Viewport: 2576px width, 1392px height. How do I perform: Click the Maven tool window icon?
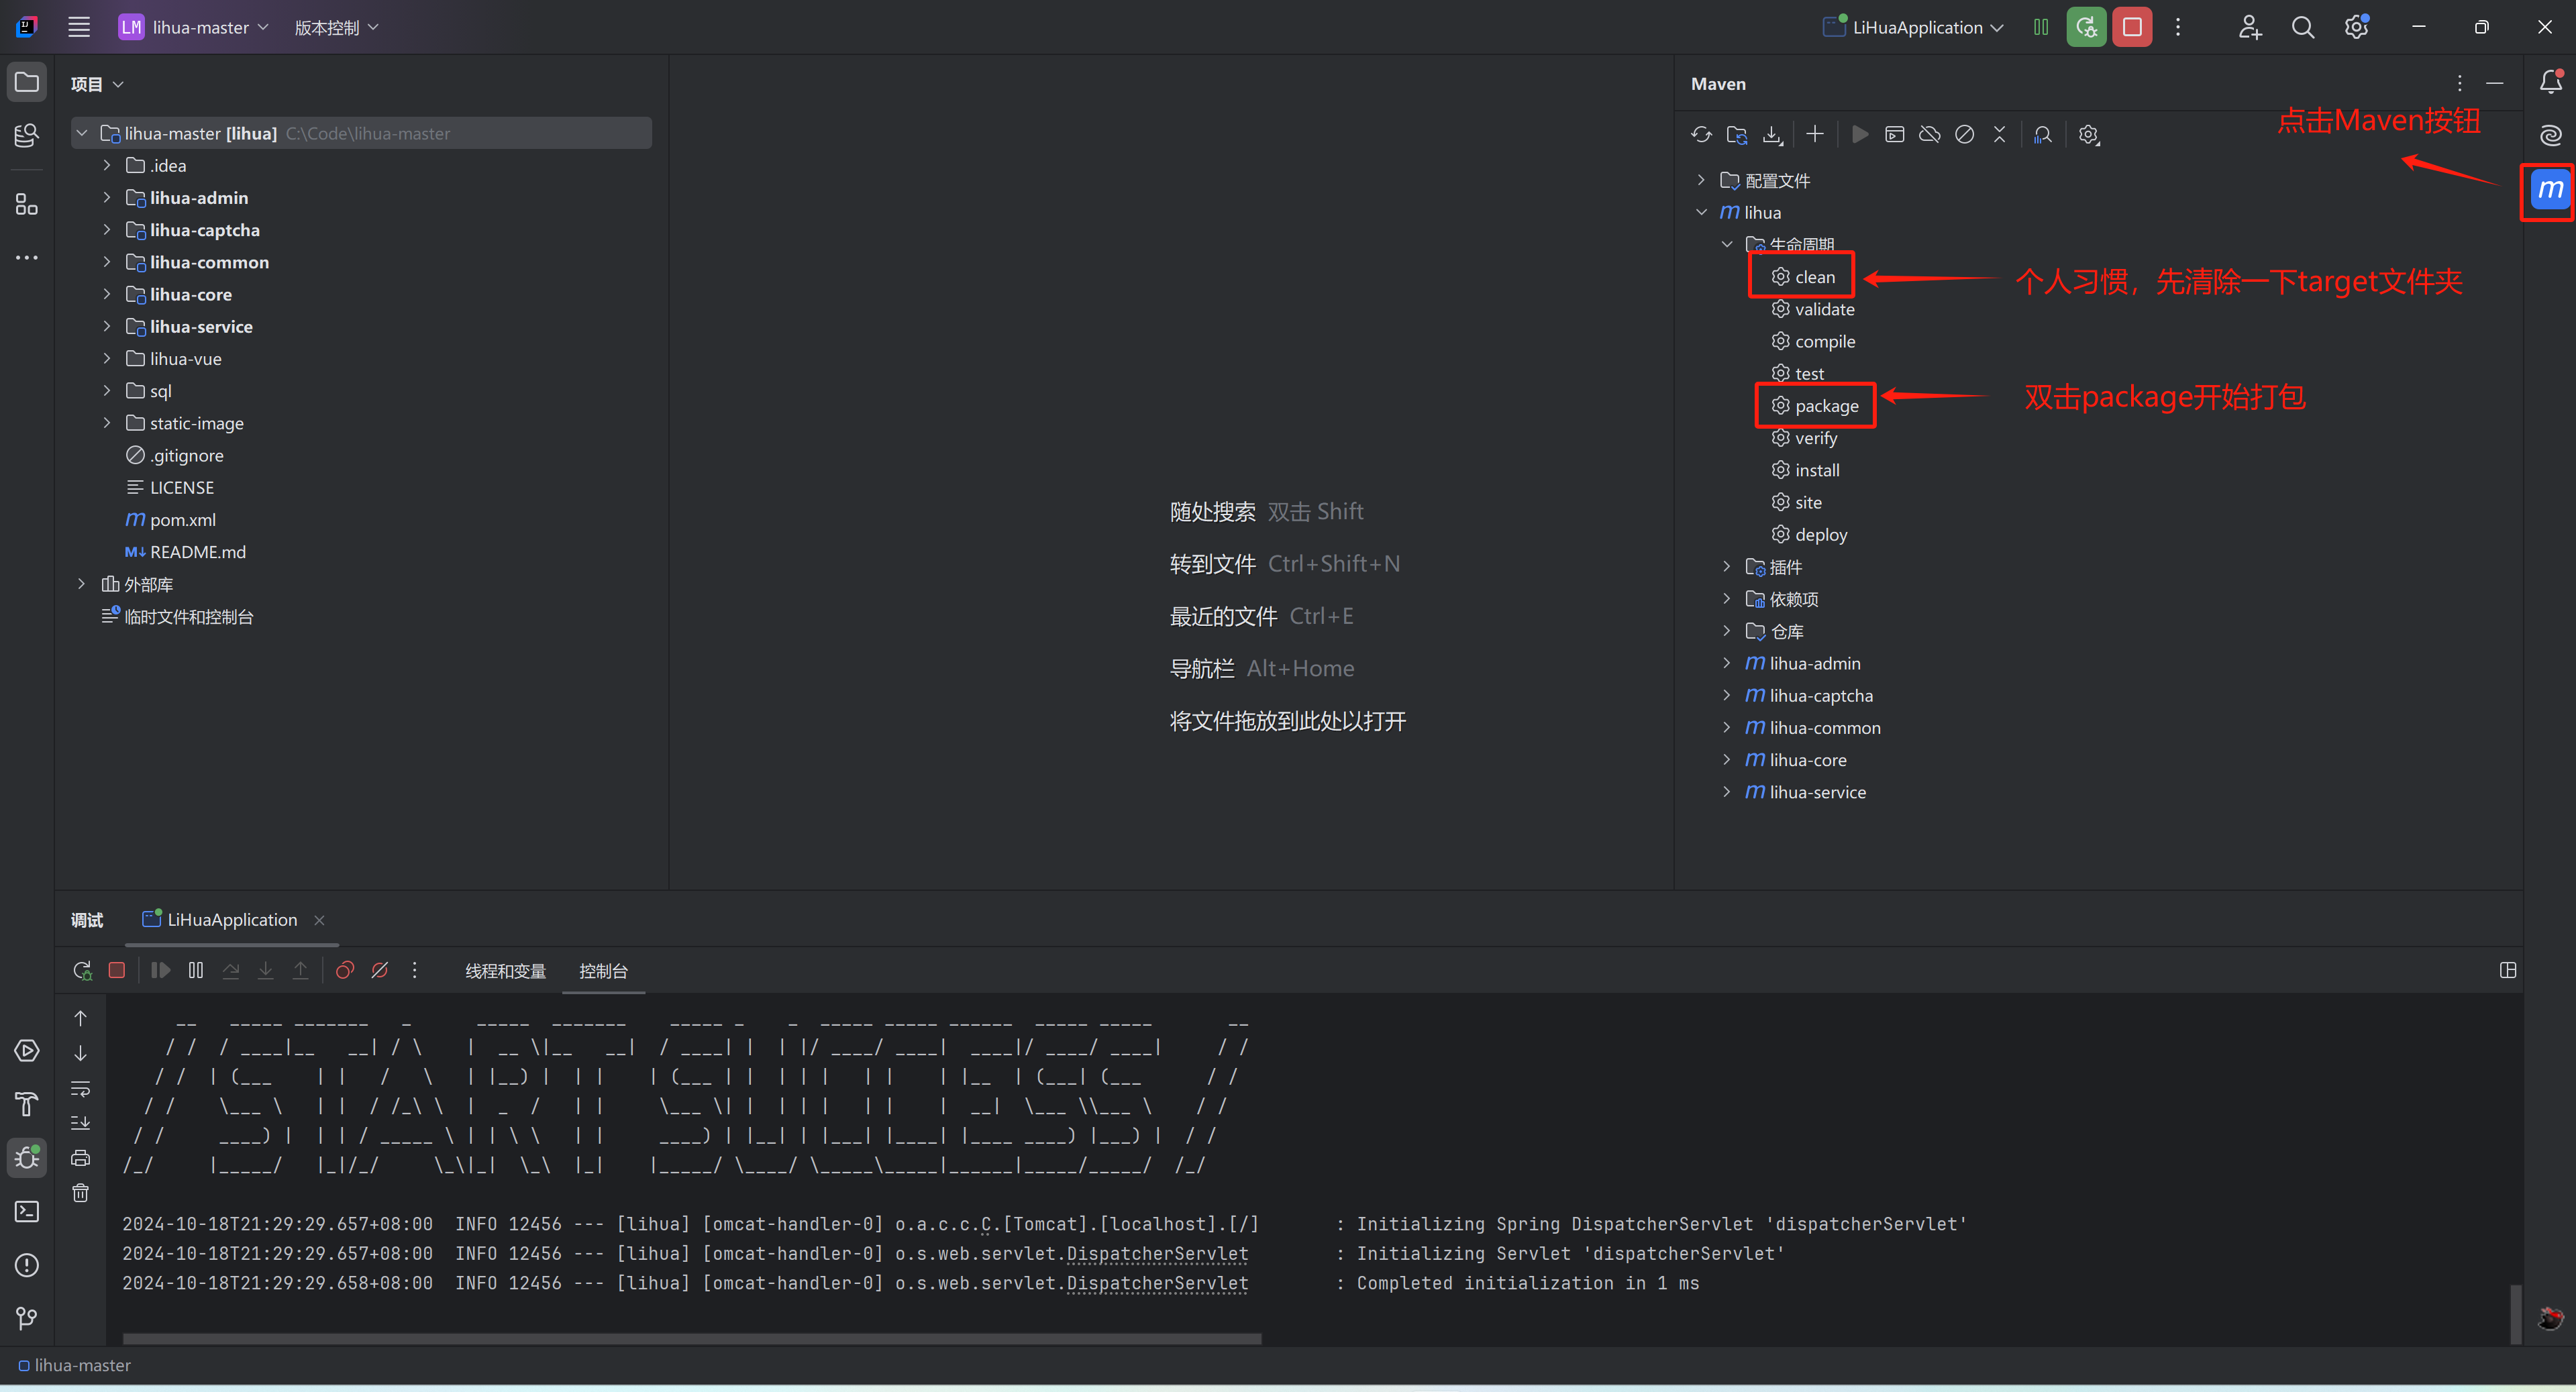coord(2549,190)
